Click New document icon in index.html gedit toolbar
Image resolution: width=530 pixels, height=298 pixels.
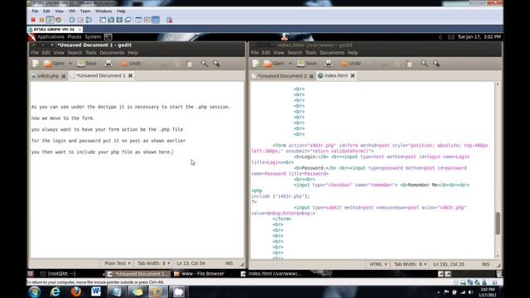pyautogui.click(x=256, y=63)
